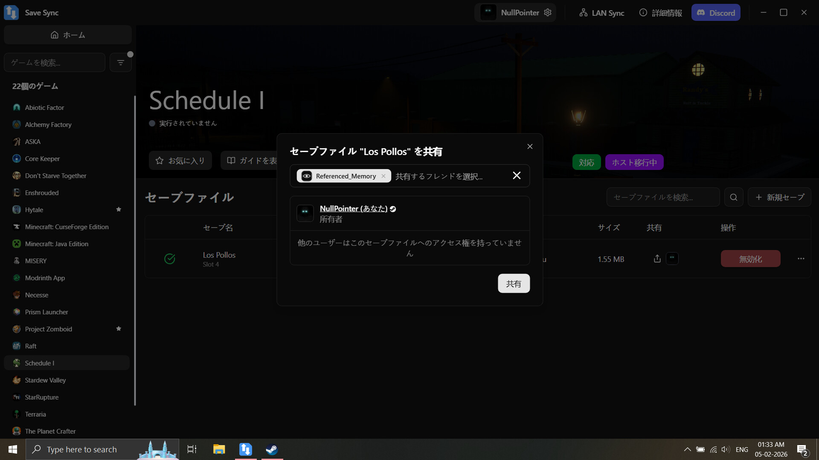Image resolution: width=819 pixels, height=460 pixels.
Task: Focus the save file search field
Action: coord(663,197)
